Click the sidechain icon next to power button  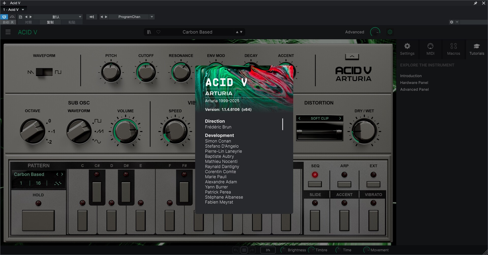coord(12,17)
